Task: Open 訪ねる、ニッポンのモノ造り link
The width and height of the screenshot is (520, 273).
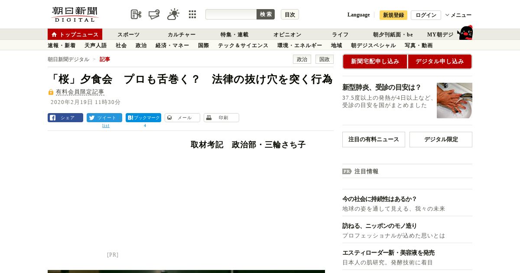Action: coord(380,226)
